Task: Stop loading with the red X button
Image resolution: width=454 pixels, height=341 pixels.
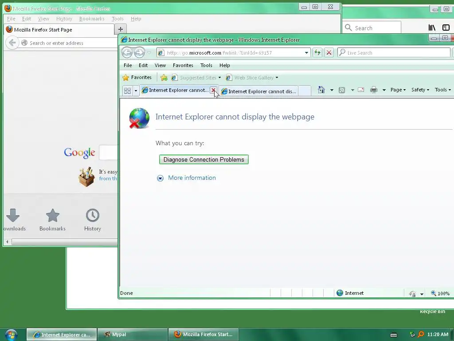Action: point(329,52)
